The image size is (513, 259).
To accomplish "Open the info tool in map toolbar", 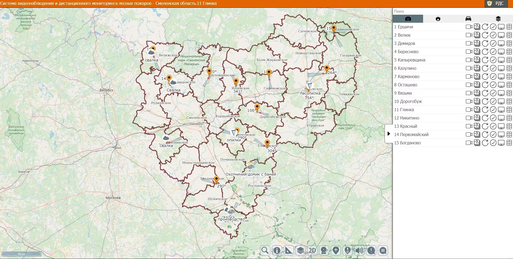I will pos(277,251).
